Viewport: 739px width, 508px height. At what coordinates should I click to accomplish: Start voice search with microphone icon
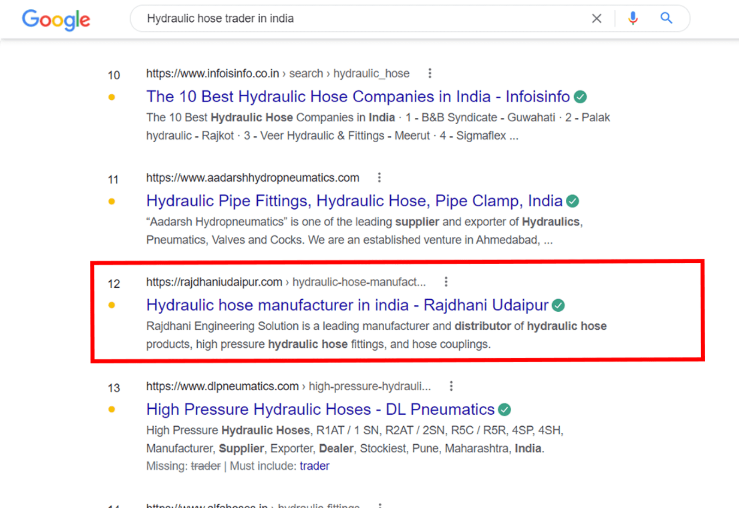[x=633, y=18]
